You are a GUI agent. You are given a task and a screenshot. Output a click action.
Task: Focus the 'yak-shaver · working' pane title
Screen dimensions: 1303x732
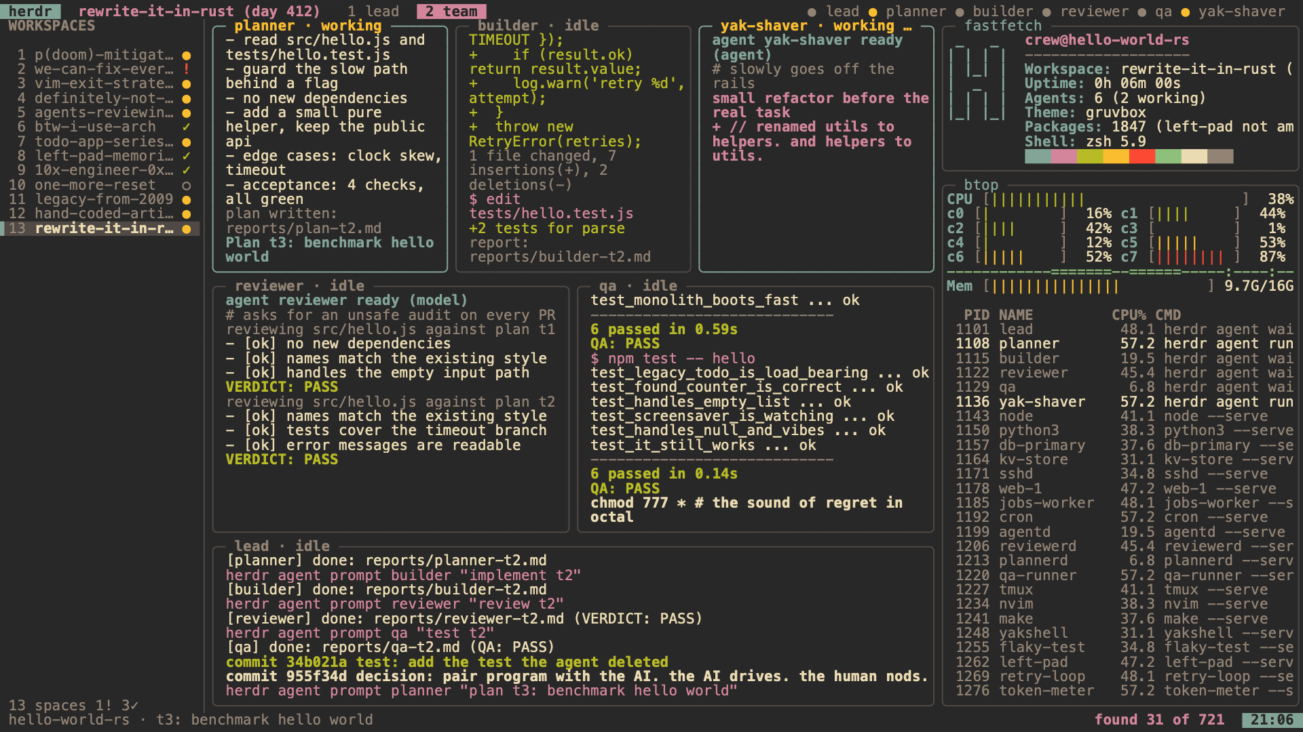816,26
